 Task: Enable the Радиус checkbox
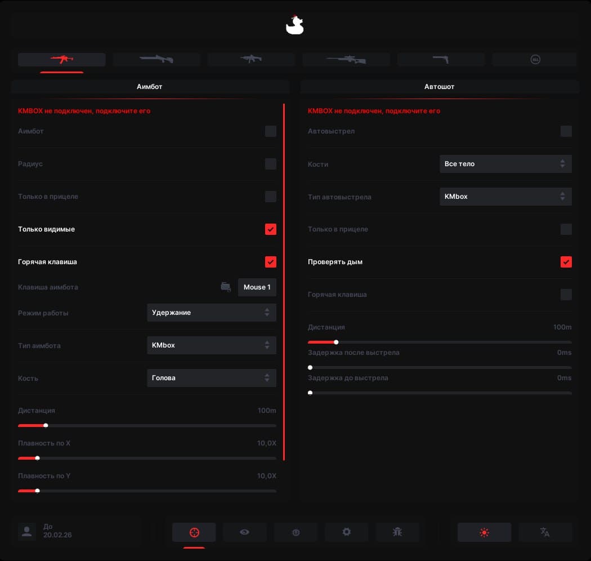[x=271, y=164]
